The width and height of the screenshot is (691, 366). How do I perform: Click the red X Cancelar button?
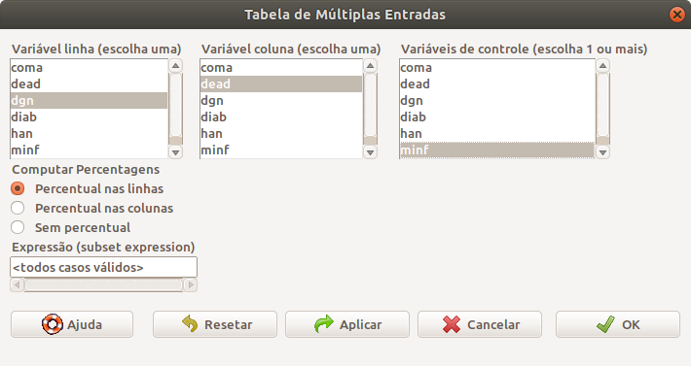point(480,324)
